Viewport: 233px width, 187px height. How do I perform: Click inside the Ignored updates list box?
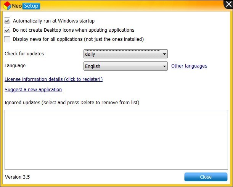point(116,140)
